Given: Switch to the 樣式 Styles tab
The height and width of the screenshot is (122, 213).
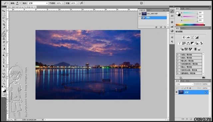Looking at the screenshot, I should tap(188, 9).
